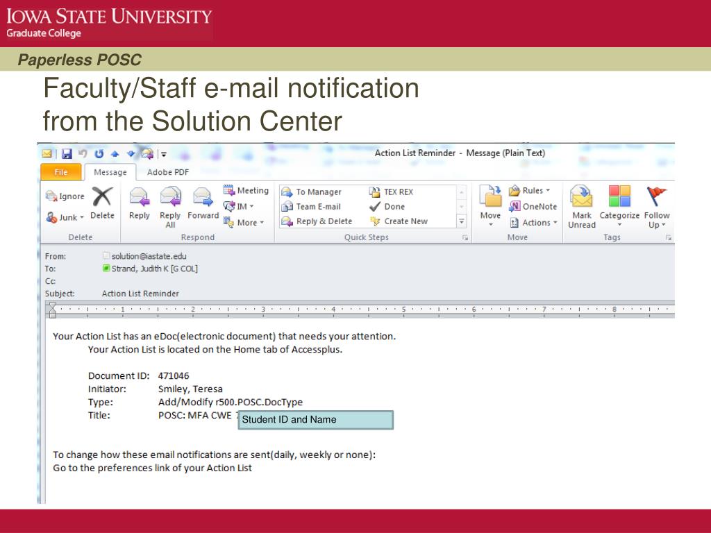
Task: Mark the message as Unread
Action: pos(582,207)
